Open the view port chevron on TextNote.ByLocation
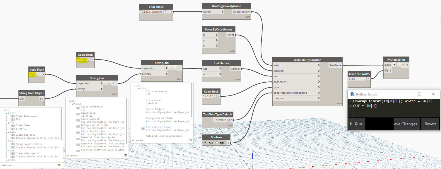Screen dimensions: 441x169 click(319, 65)
